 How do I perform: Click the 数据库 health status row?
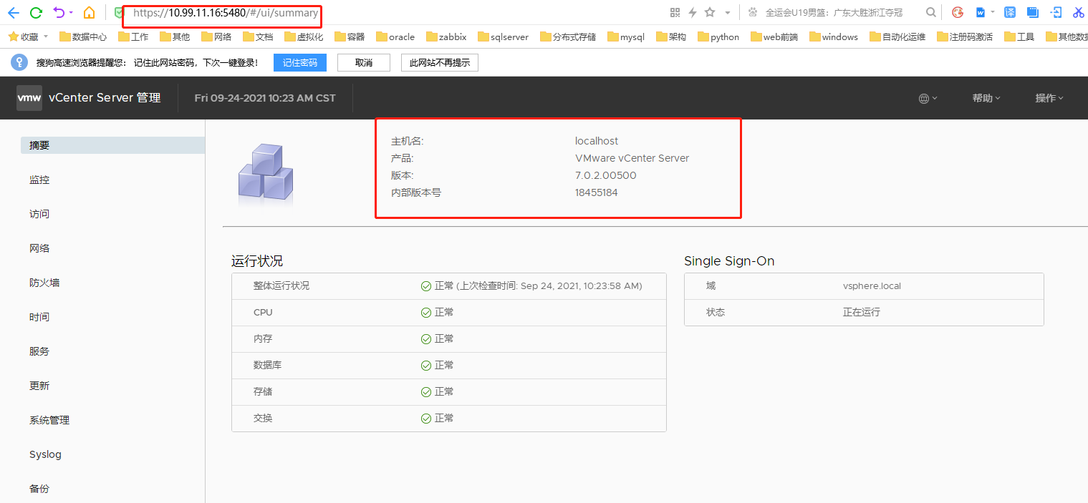point(449,365)
